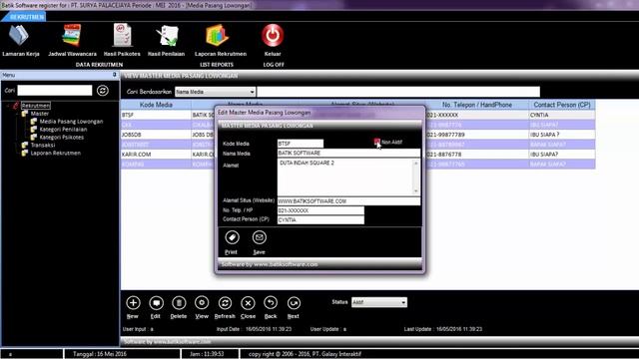Click the Refresh icon in bottom toolbar

tap(225, 303)
